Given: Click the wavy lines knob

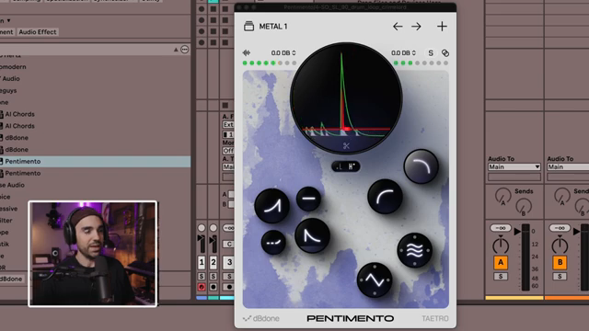Looking at the screenshot, I should click(x=415, y=250).
